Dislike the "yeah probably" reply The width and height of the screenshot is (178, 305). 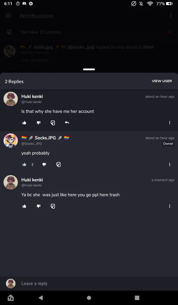(44, 164)
